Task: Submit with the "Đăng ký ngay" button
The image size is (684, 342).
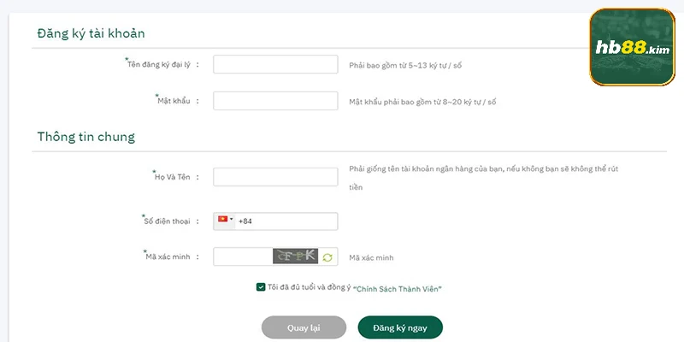Action: [400, 327]
